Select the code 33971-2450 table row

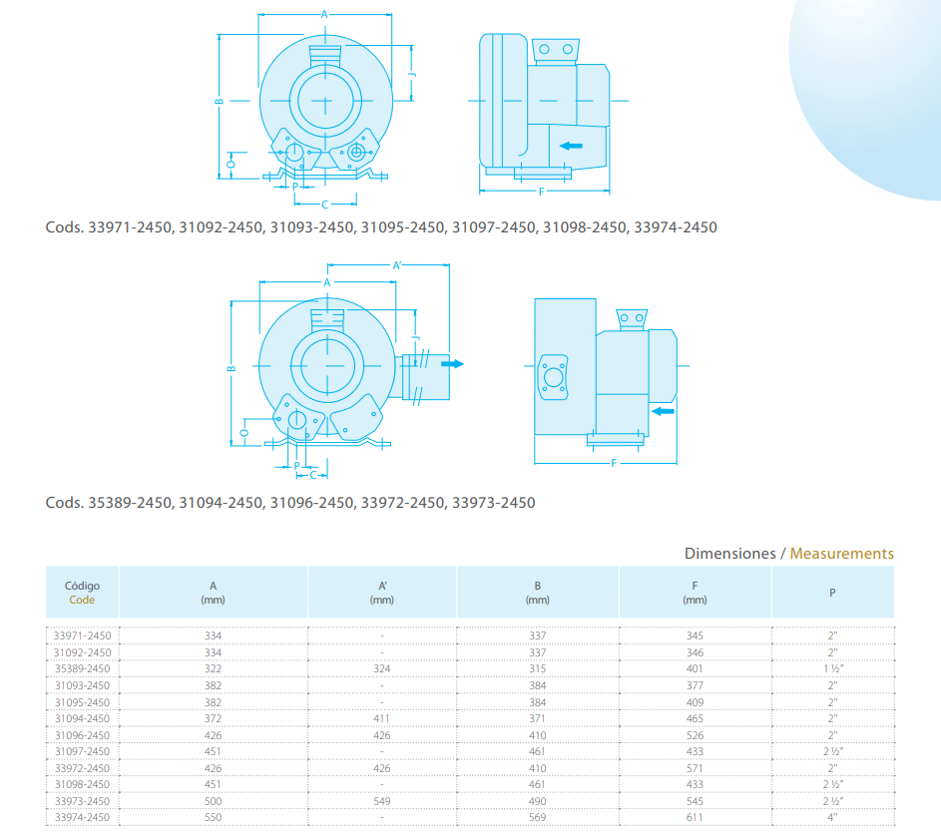pyautogui.click(x=470, y=635)
